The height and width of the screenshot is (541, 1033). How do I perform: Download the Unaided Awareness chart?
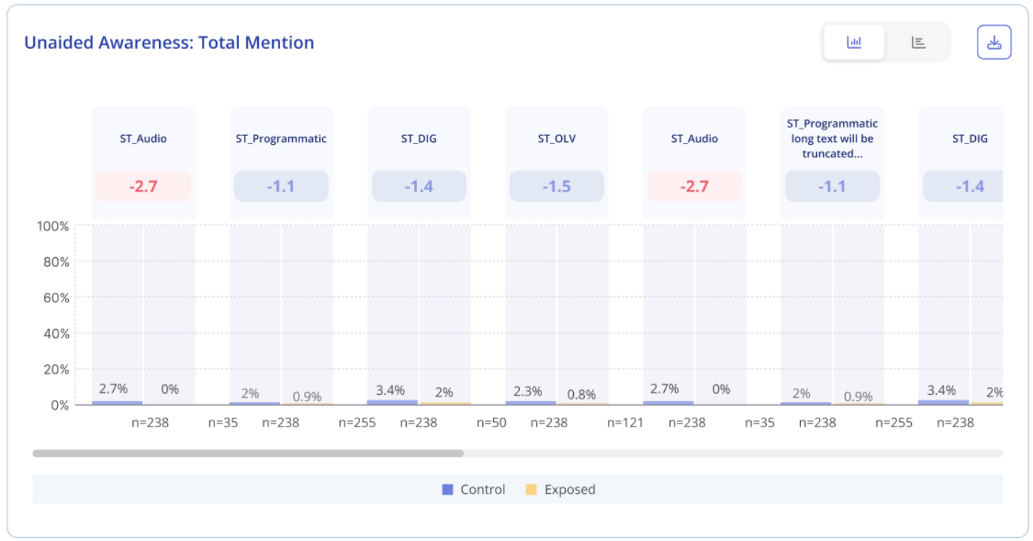994,42
